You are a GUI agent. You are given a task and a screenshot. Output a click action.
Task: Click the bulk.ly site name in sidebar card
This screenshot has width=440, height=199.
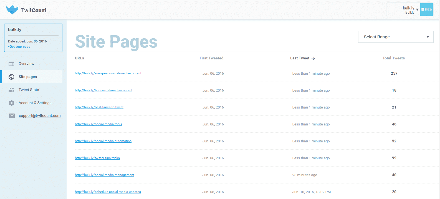coord(15,30)
